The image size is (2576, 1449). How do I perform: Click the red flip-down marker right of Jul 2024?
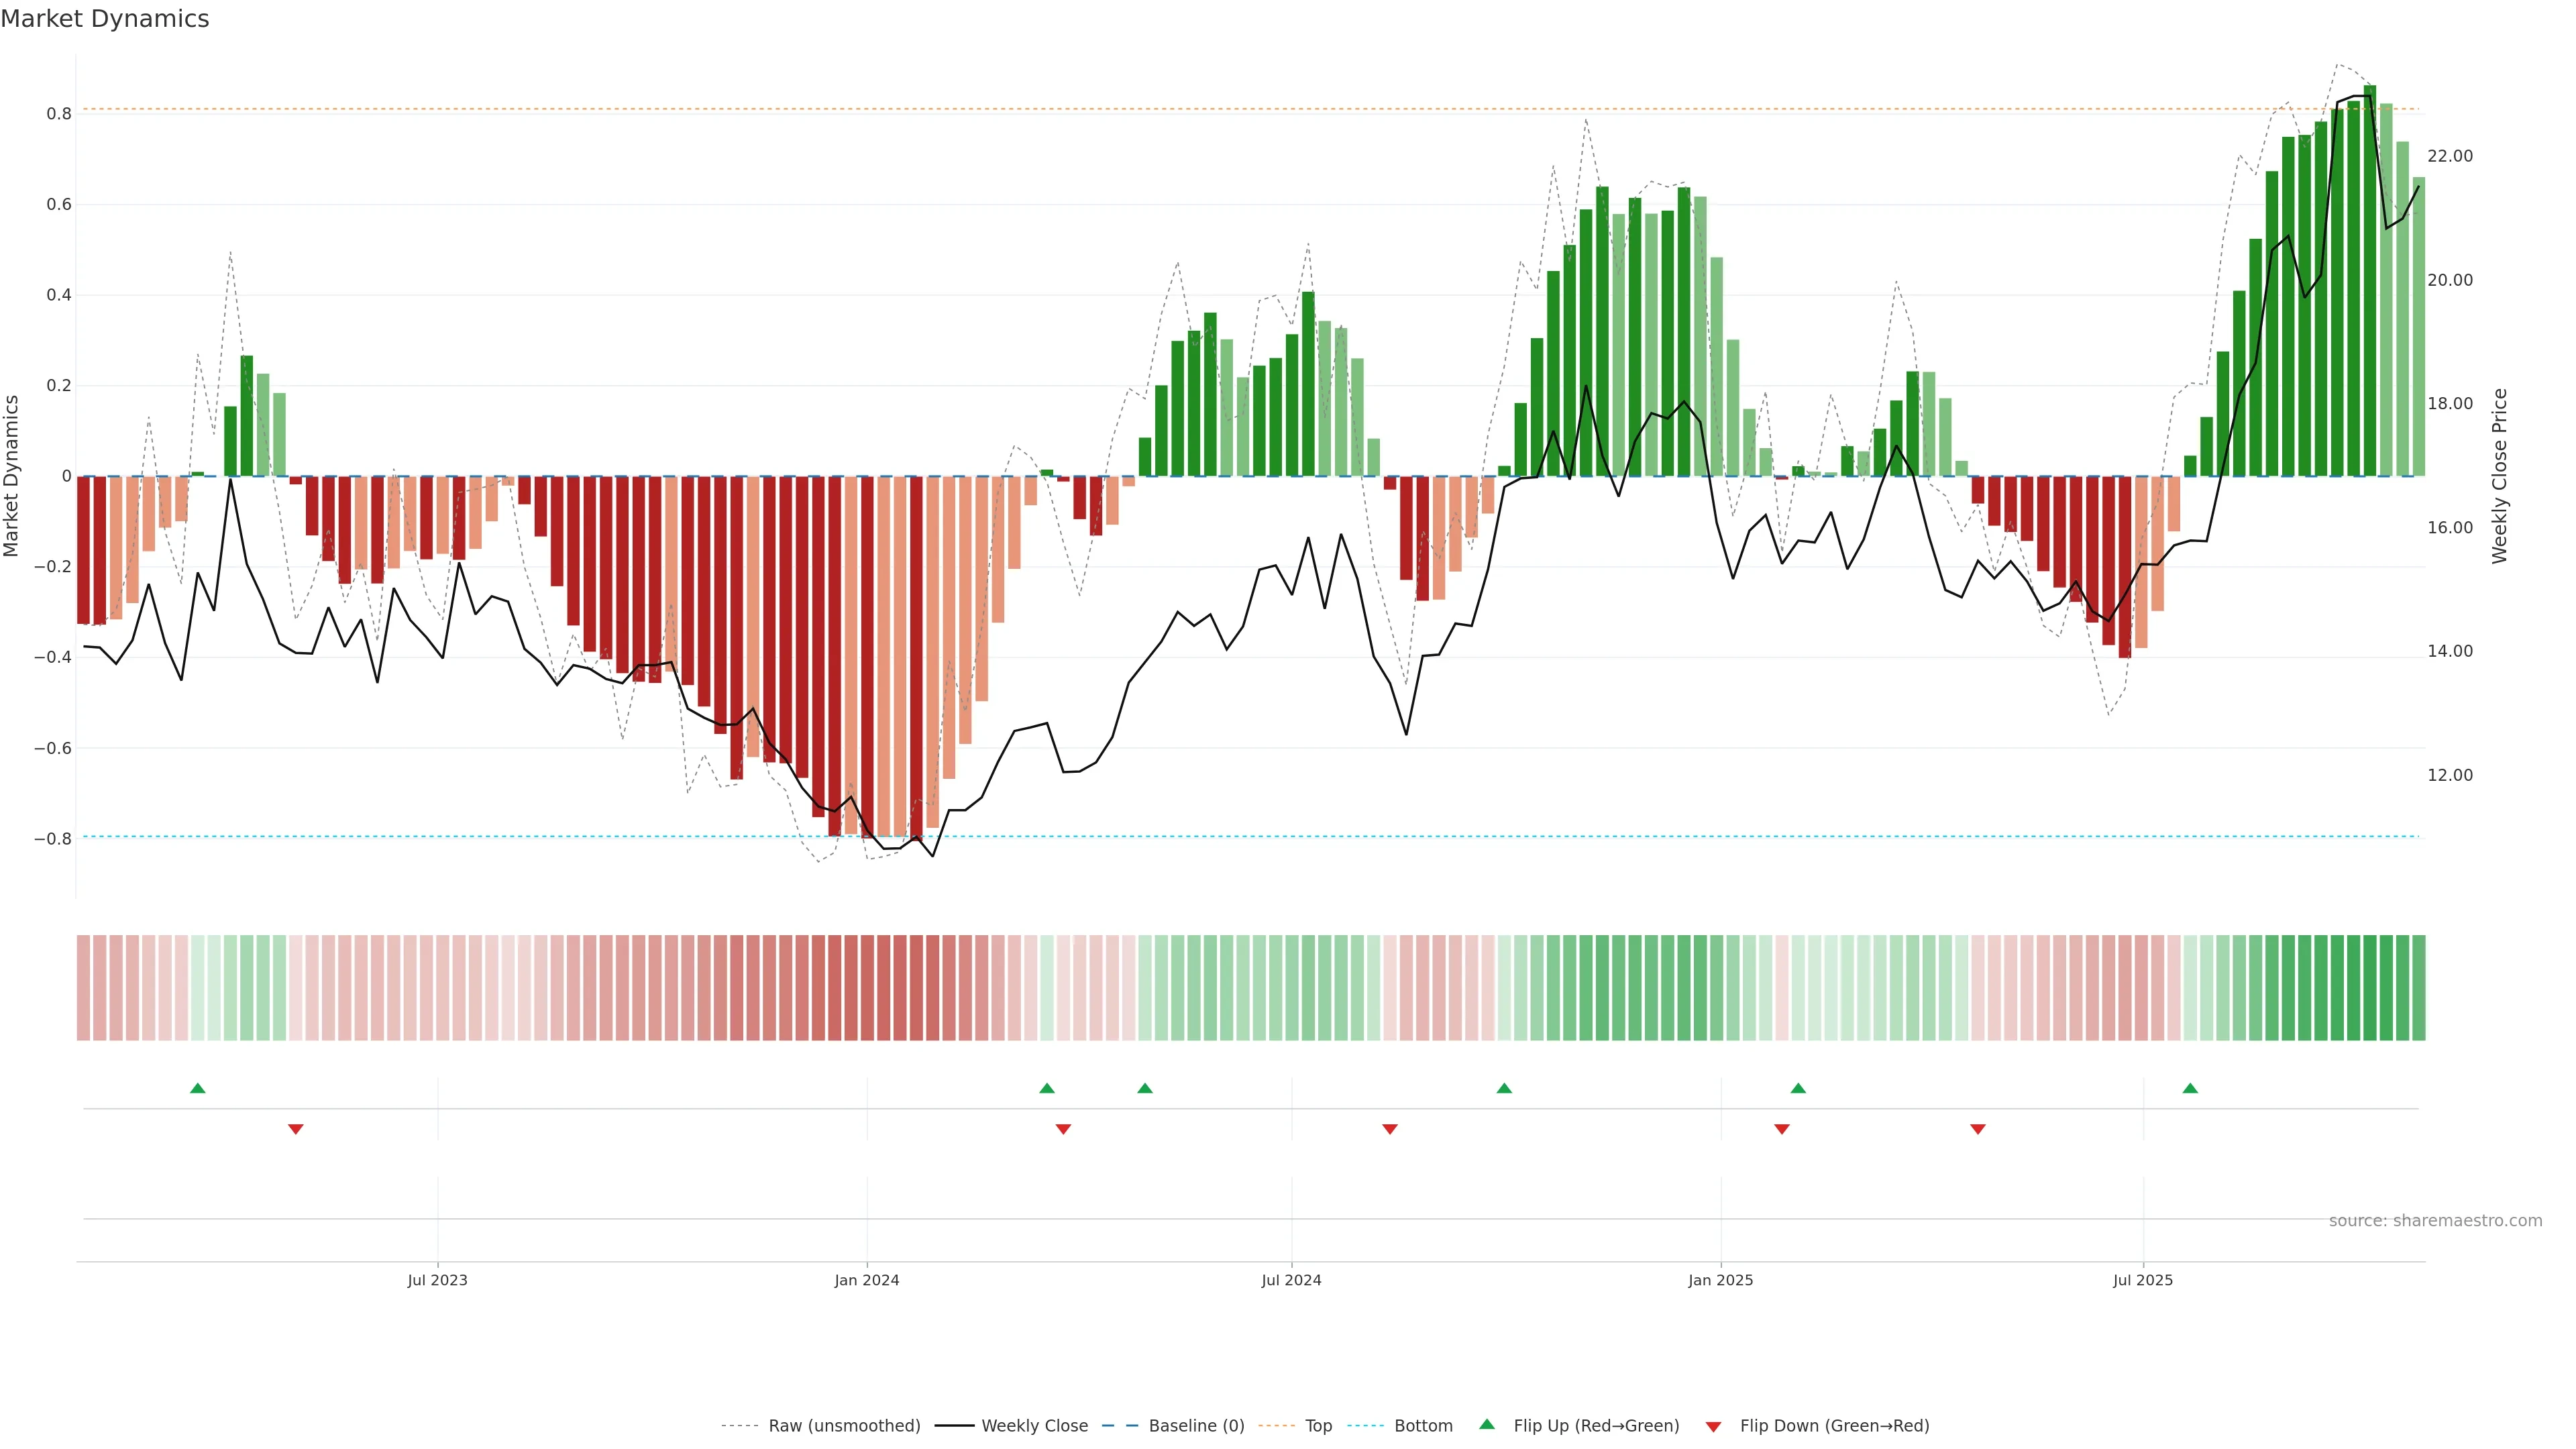1390,1129
